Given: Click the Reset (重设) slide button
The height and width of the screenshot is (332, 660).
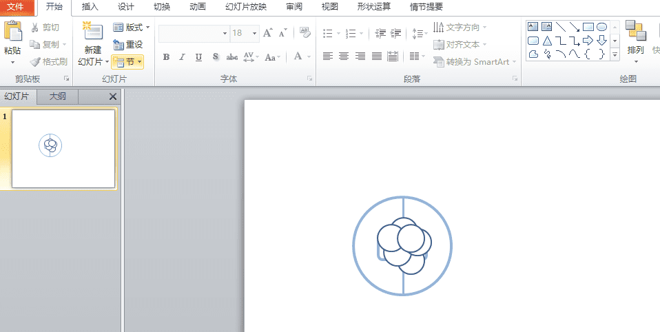Looking at the screenshot, I should coord(128,45).
